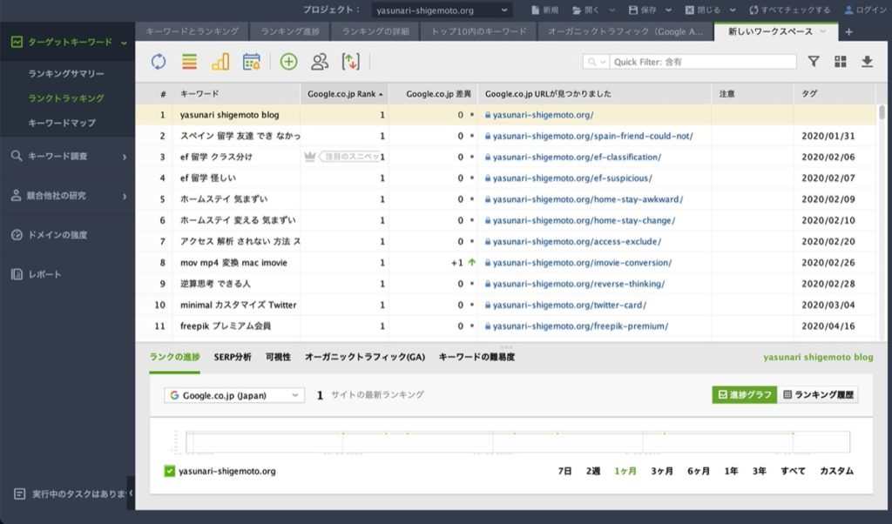The height and width of the screenshot is (524, 892).
Task: Open キーワードマップ in sidebar
Action: click(62, 123)
